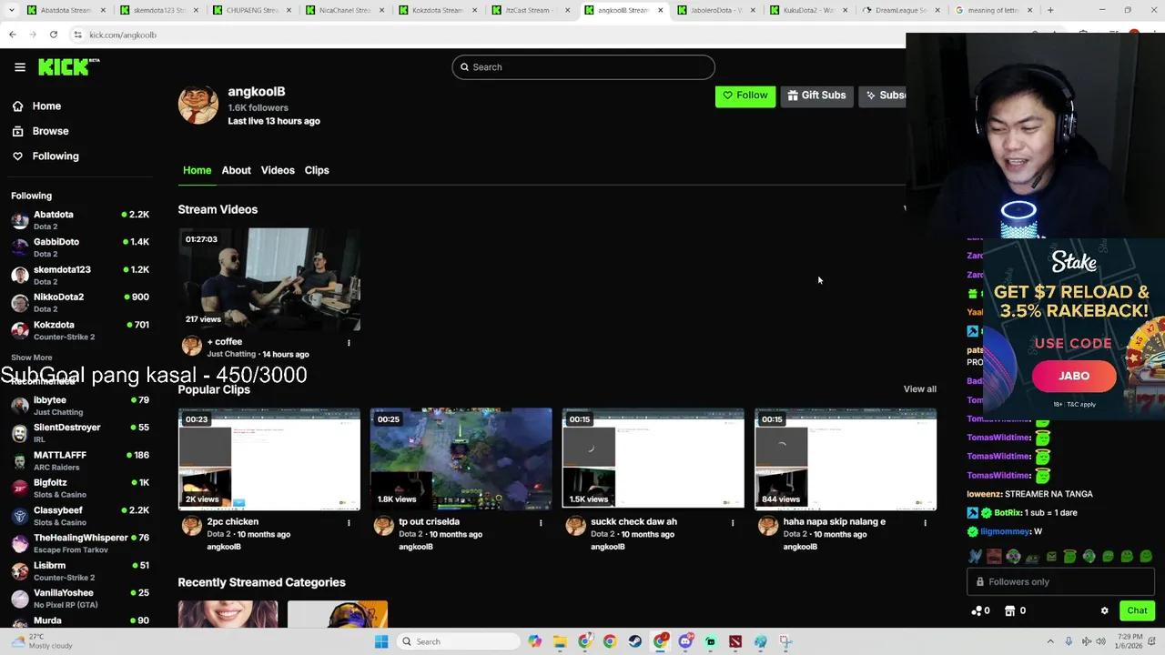Screen dimensions: 1165x655
Task: Open Lisibrm recommended channel
Action: pyautogui.click(x=80, y=571)
